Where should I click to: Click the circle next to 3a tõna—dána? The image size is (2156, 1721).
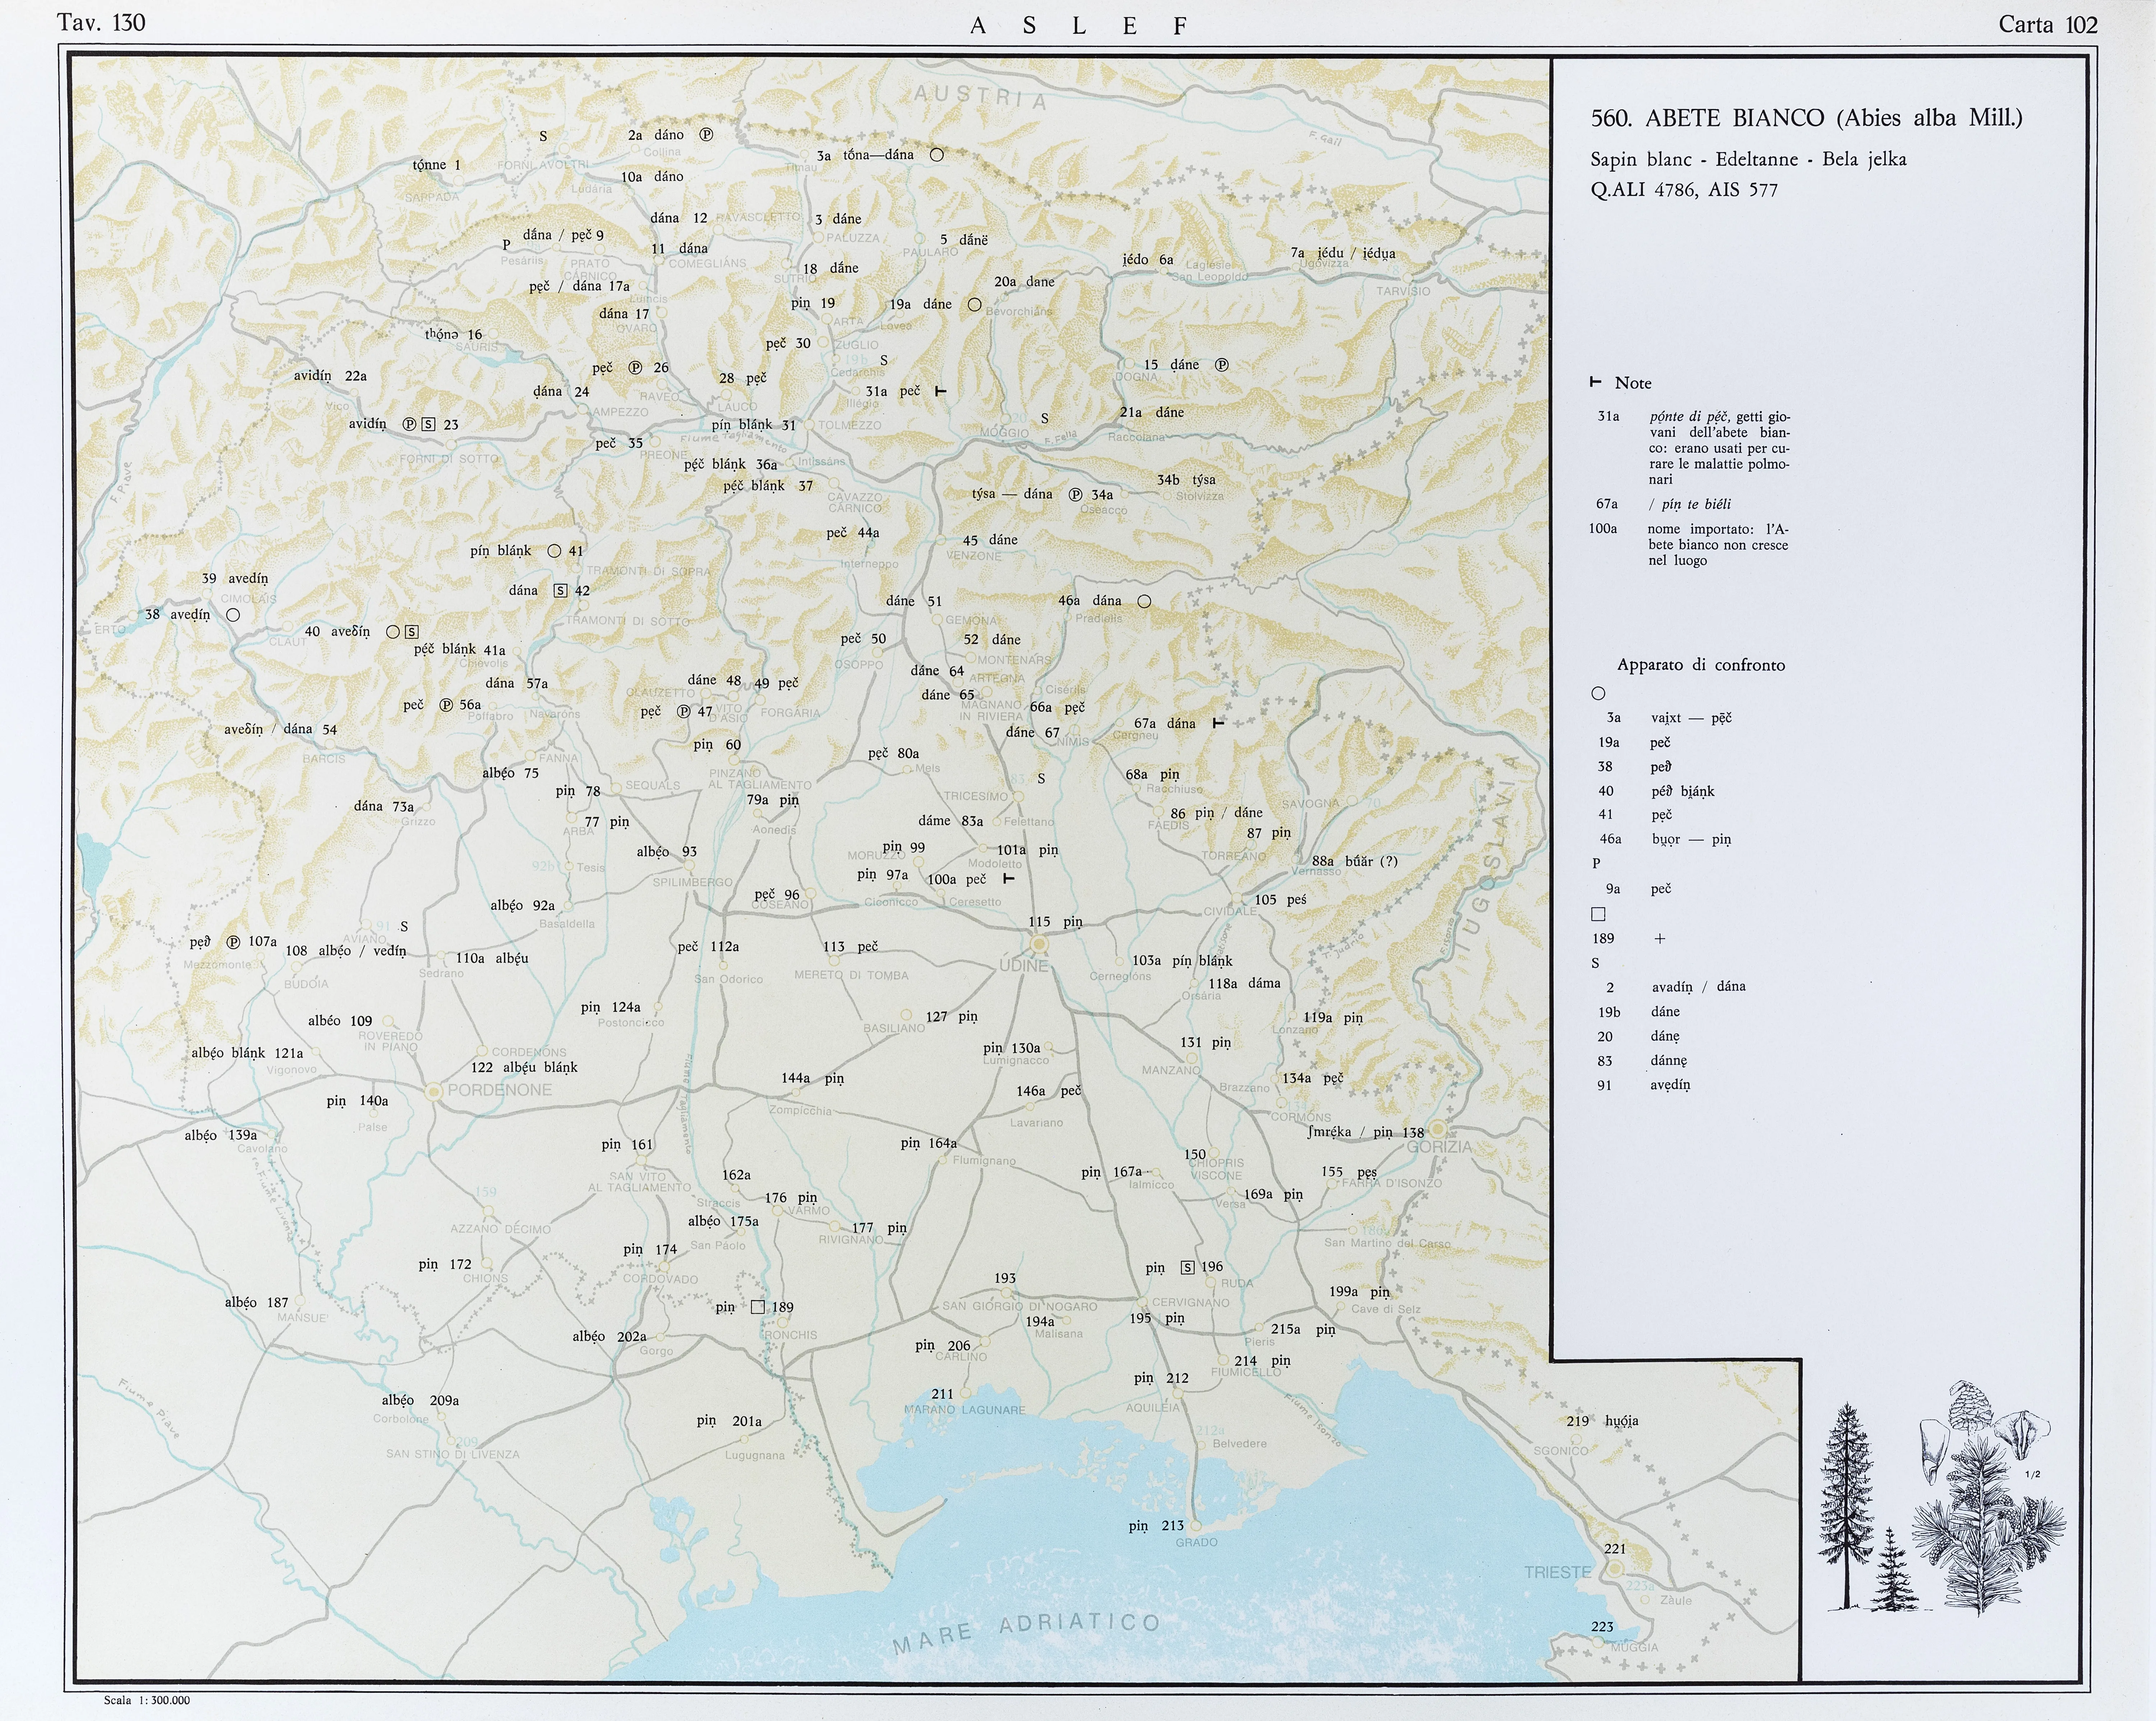pos(937,155)
